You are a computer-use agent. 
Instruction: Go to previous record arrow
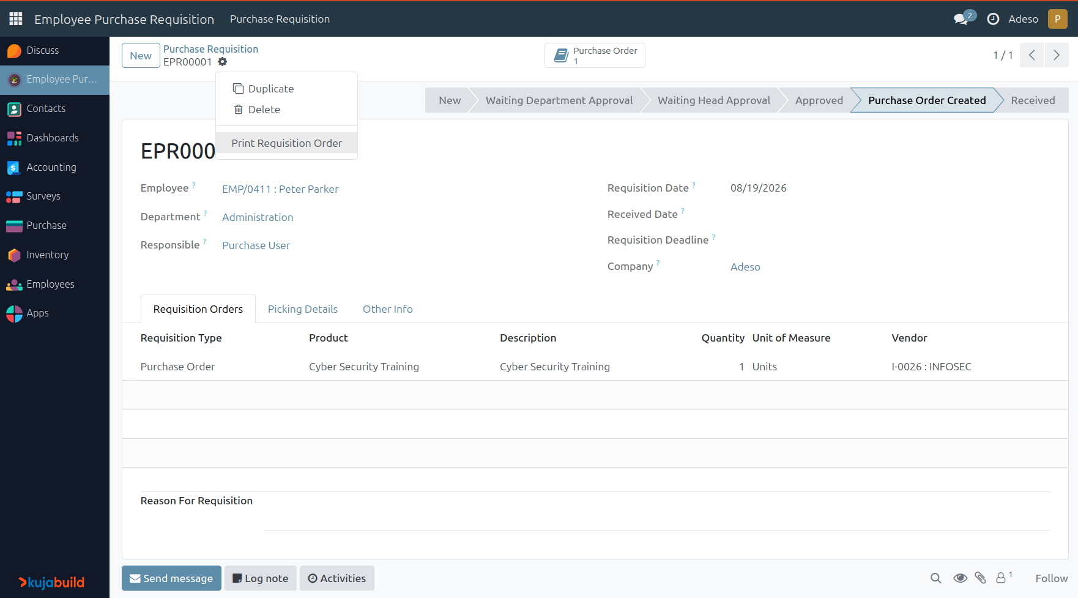pyautogui.click(x=1032, y=55)
